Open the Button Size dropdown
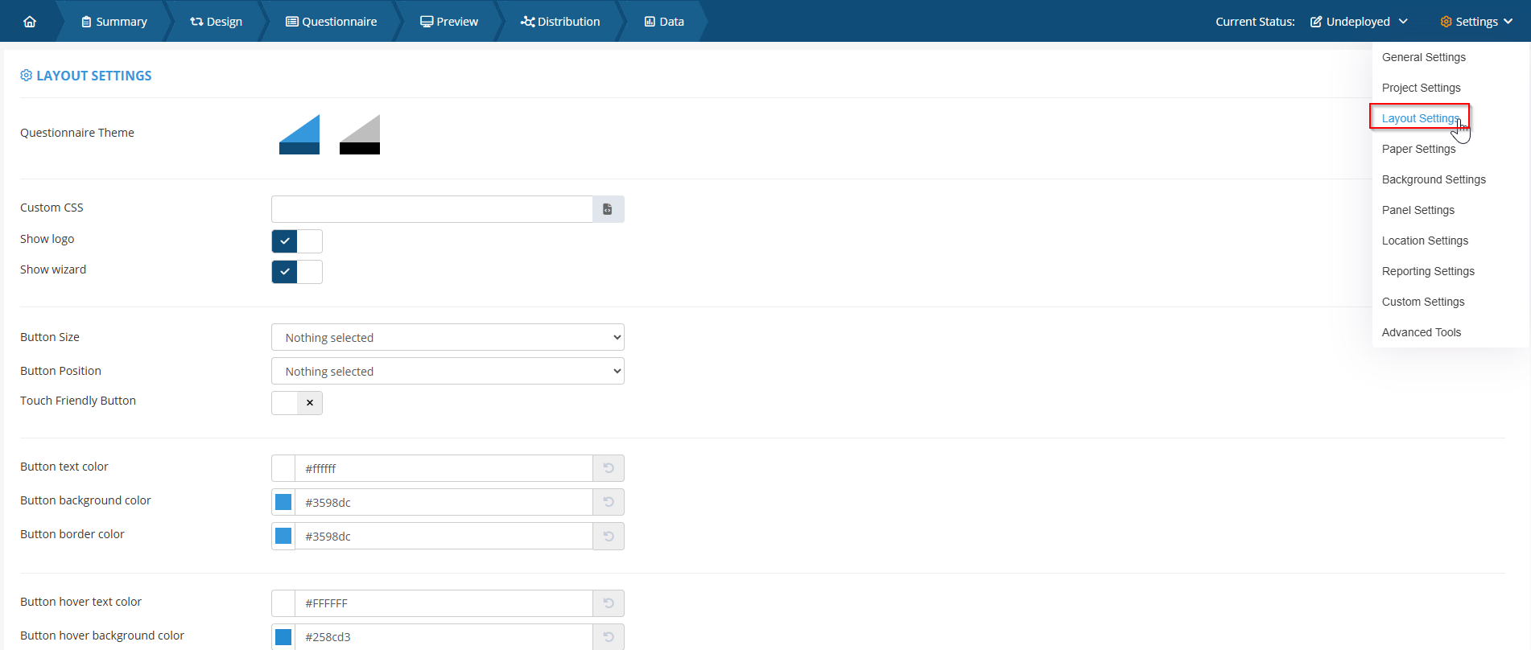The image size is (1531, 650). tap(448, 338)
